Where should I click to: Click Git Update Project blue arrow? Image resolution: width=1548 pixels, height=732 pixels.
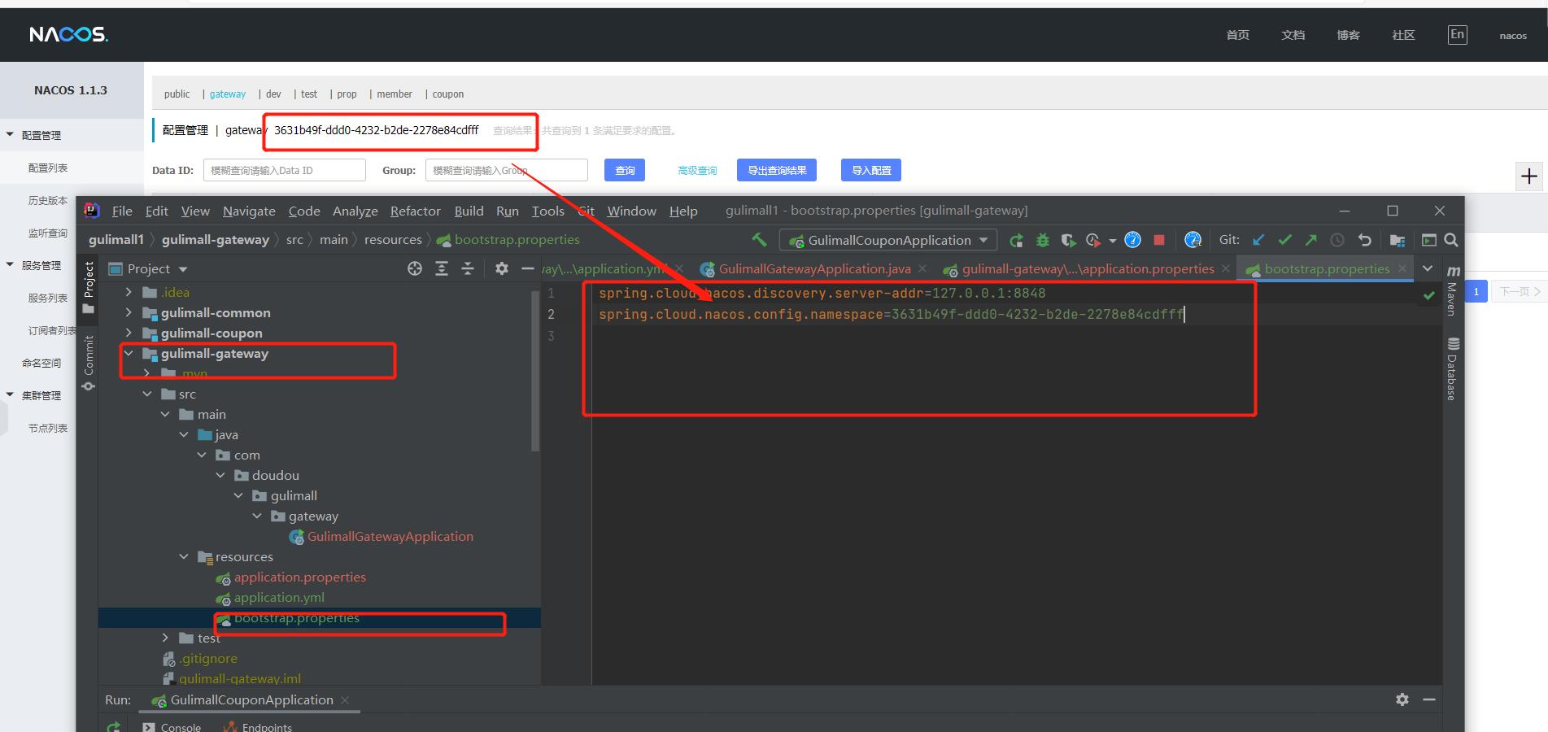(1258, 240)
